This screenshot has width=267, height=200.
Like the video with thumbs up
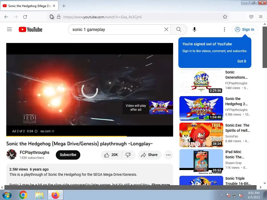(x=111, y=155)
